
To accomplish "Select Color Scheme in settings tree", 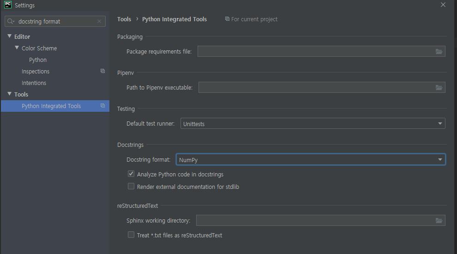I will [x=39, y=48].
